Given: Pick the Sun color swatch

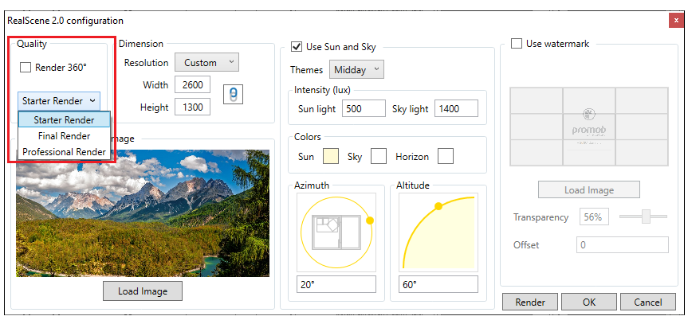Looking at the screenshot, I should 331,156.
